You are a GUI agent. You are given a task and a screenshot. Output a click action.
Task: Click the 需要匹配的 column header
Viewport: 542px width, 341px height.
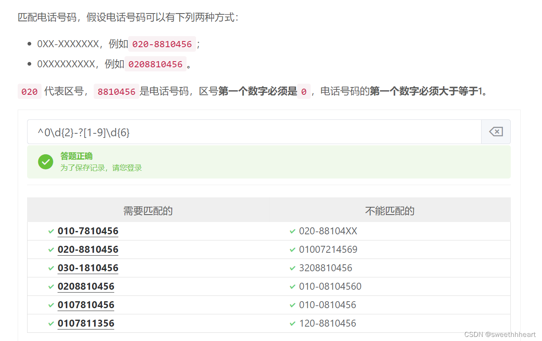coord(148,211)
